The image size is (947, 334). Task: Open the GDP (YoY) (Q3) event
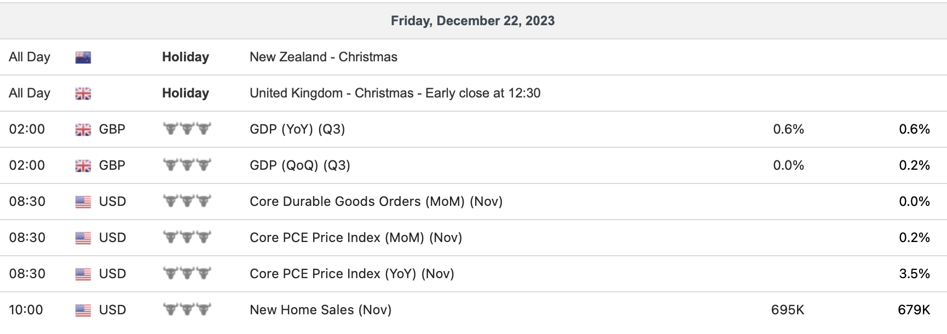coord(297,129)
